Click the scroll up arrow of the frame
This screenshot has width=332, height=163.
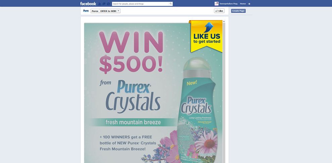(x=224, y=22)
